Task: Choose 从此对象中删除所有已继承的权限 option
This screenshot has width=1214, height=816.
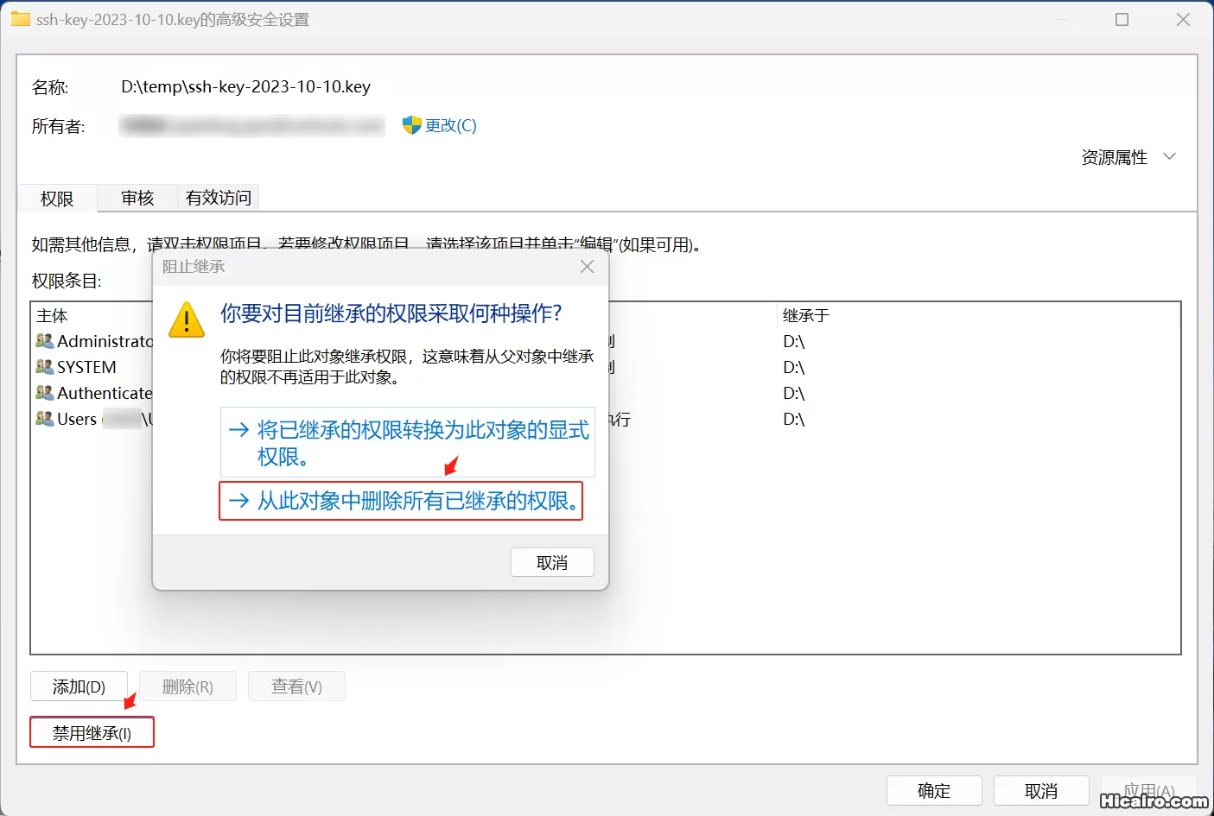Action: pyautogui.click(x=401, y=501)
